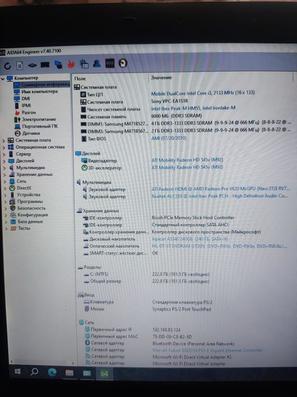Open the Windows Start menu
The image size is (297, 397).
tap(18, 371)
